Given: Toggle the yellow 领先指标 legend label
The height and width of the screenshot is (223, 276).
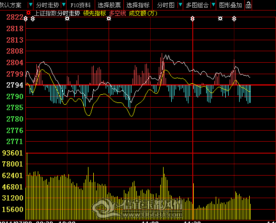Looking at the screenshot, I should click(95, 13).
